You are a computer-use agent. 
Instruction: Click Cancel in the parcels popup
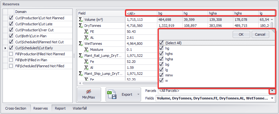[260, 34]
